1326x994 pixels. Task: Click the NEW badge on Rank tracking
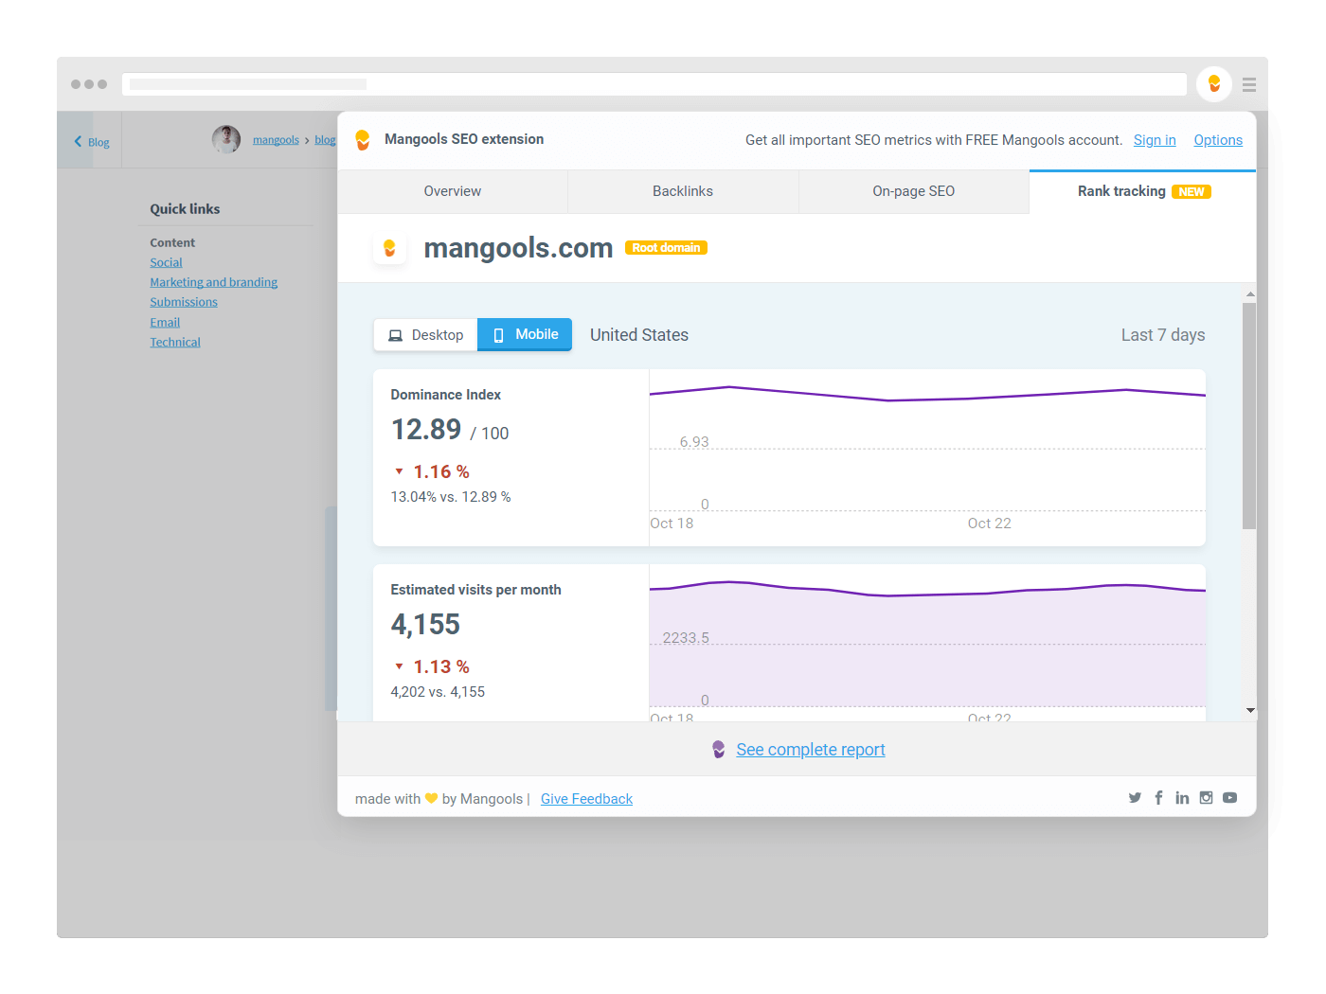1192,191
